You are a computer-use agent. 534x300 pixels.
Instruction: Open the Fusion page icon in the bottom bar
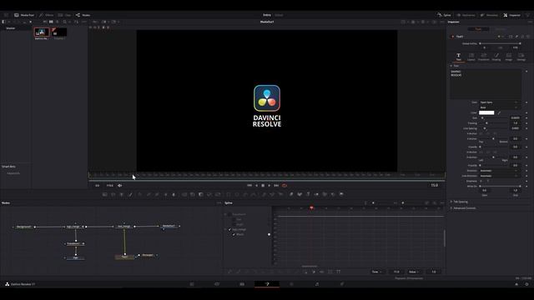(x=267, y=284)
